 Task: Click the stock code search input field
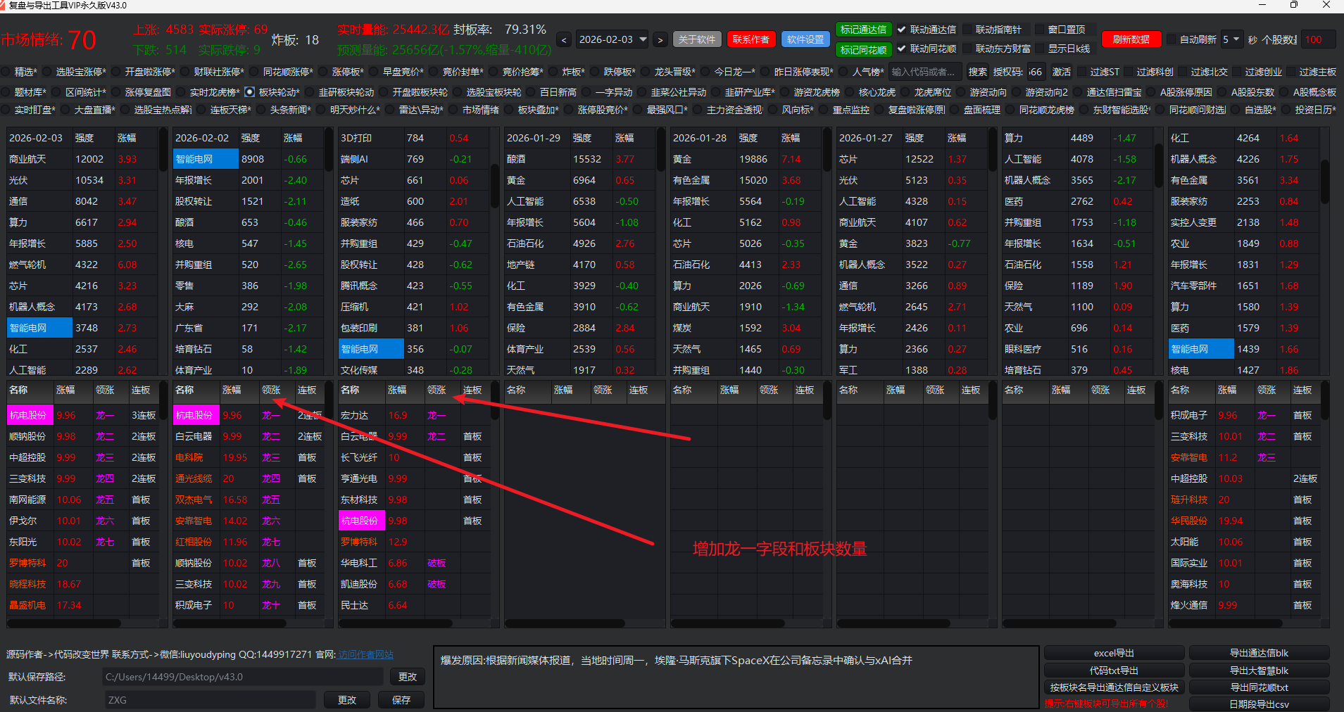(924, 72)
